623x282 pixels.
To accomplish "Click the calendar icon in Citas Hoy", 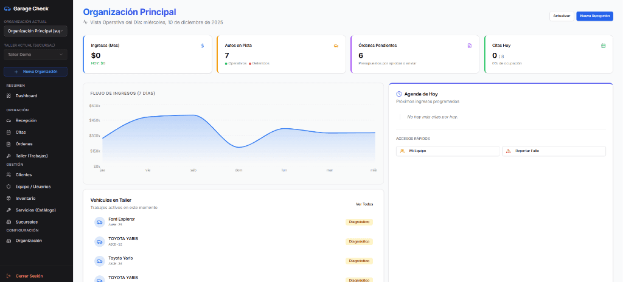I will (603, 46).
